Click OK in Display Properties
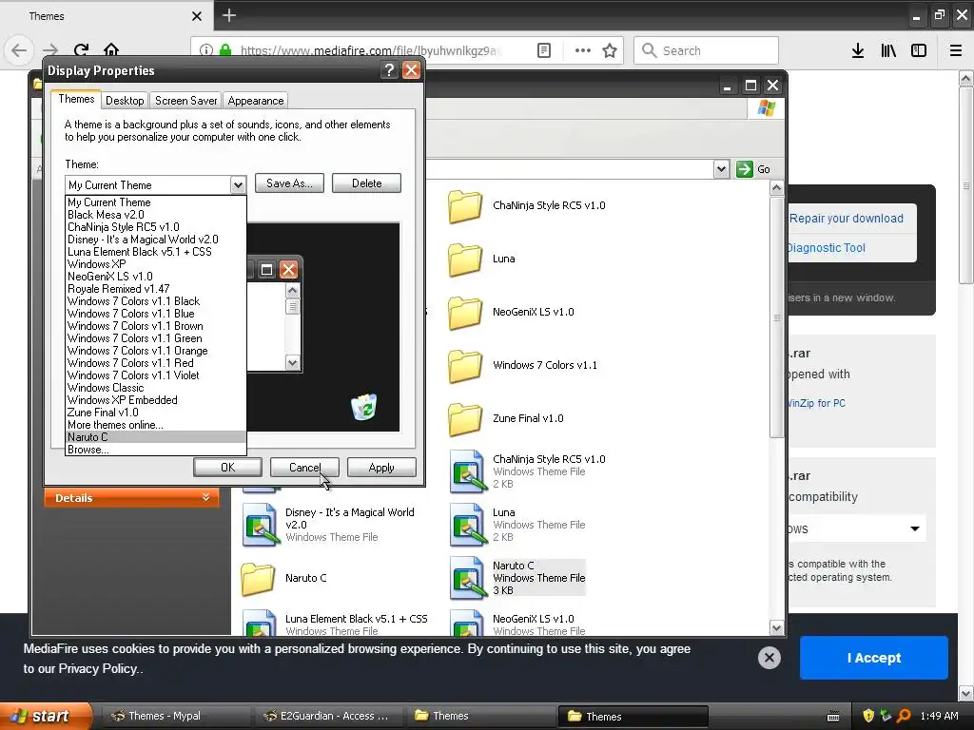The width and height of the screenshot is (974, 730). coord(227,468)
